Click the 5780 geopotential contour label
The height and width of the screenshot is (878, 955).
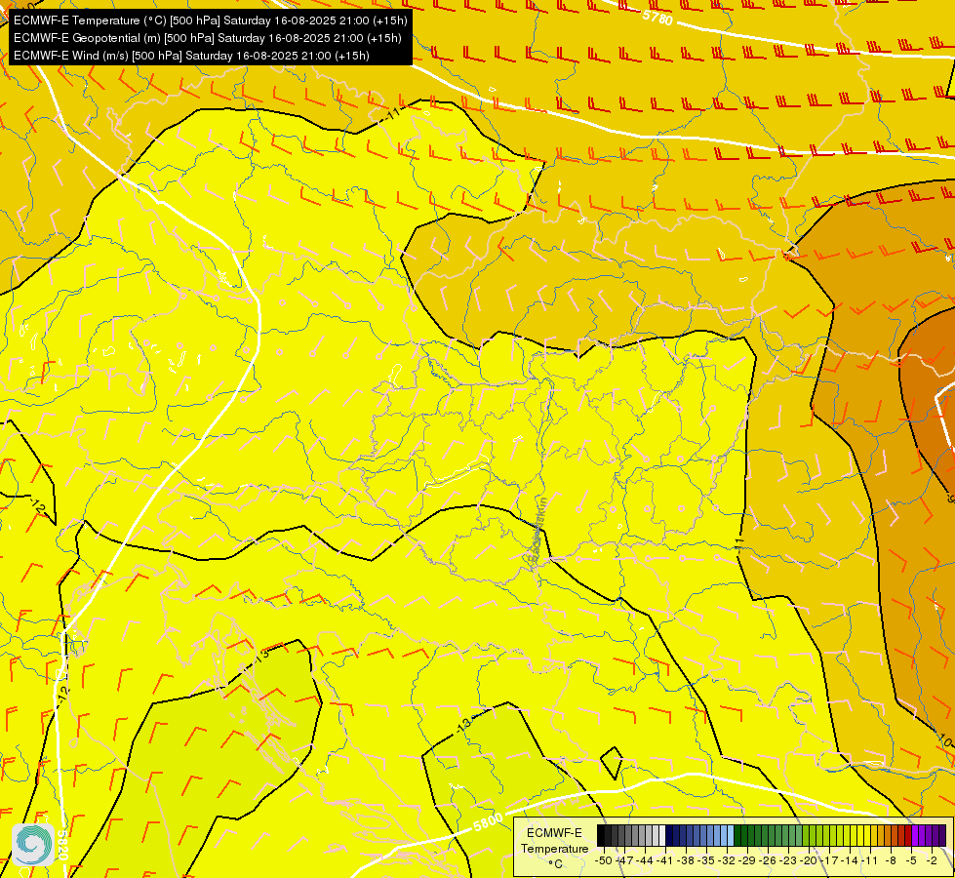click(657, 17)
